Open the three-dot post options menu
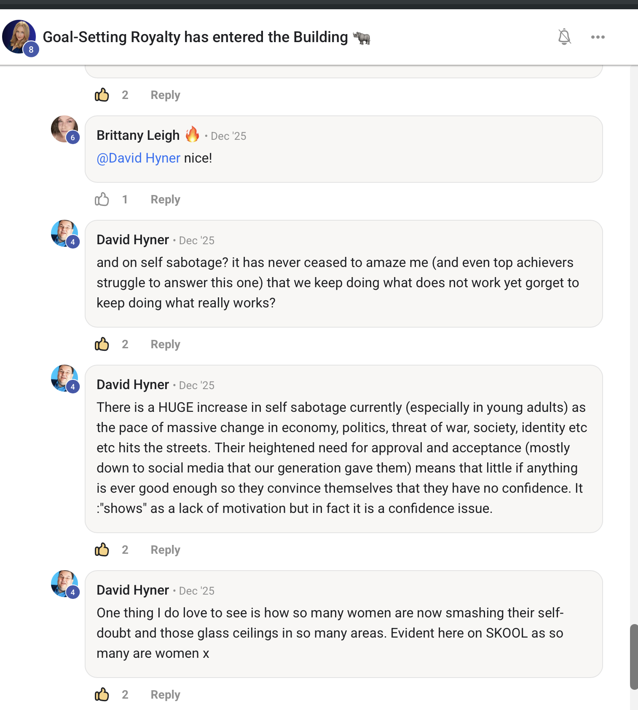Viewport: 638px width, 710px height. tap(598, 37)
